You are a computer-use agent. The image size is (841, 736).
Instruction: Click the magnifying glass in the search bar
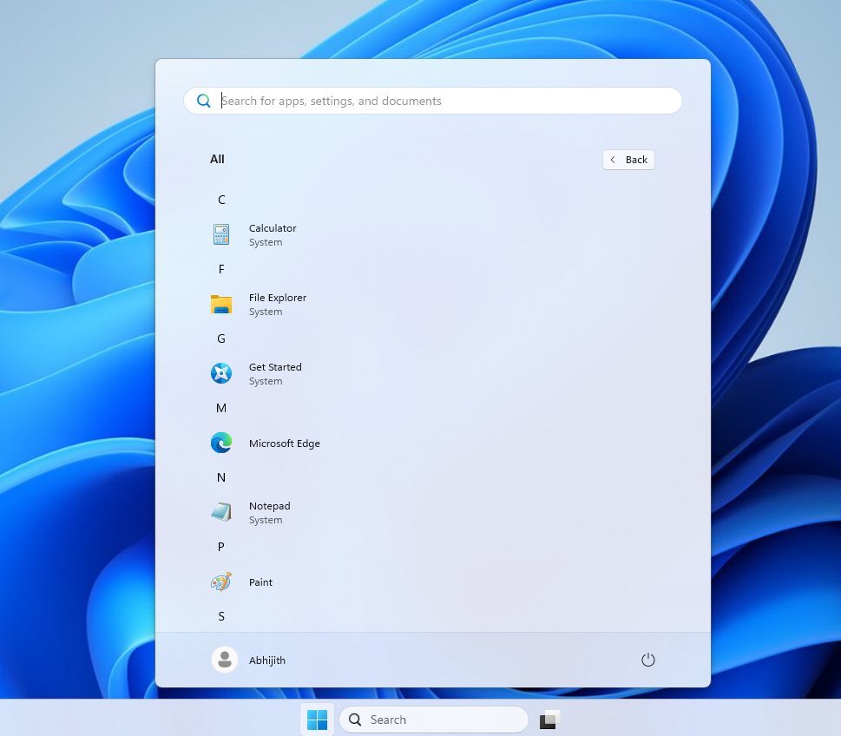pyautogui.click(x=203, y=100)
